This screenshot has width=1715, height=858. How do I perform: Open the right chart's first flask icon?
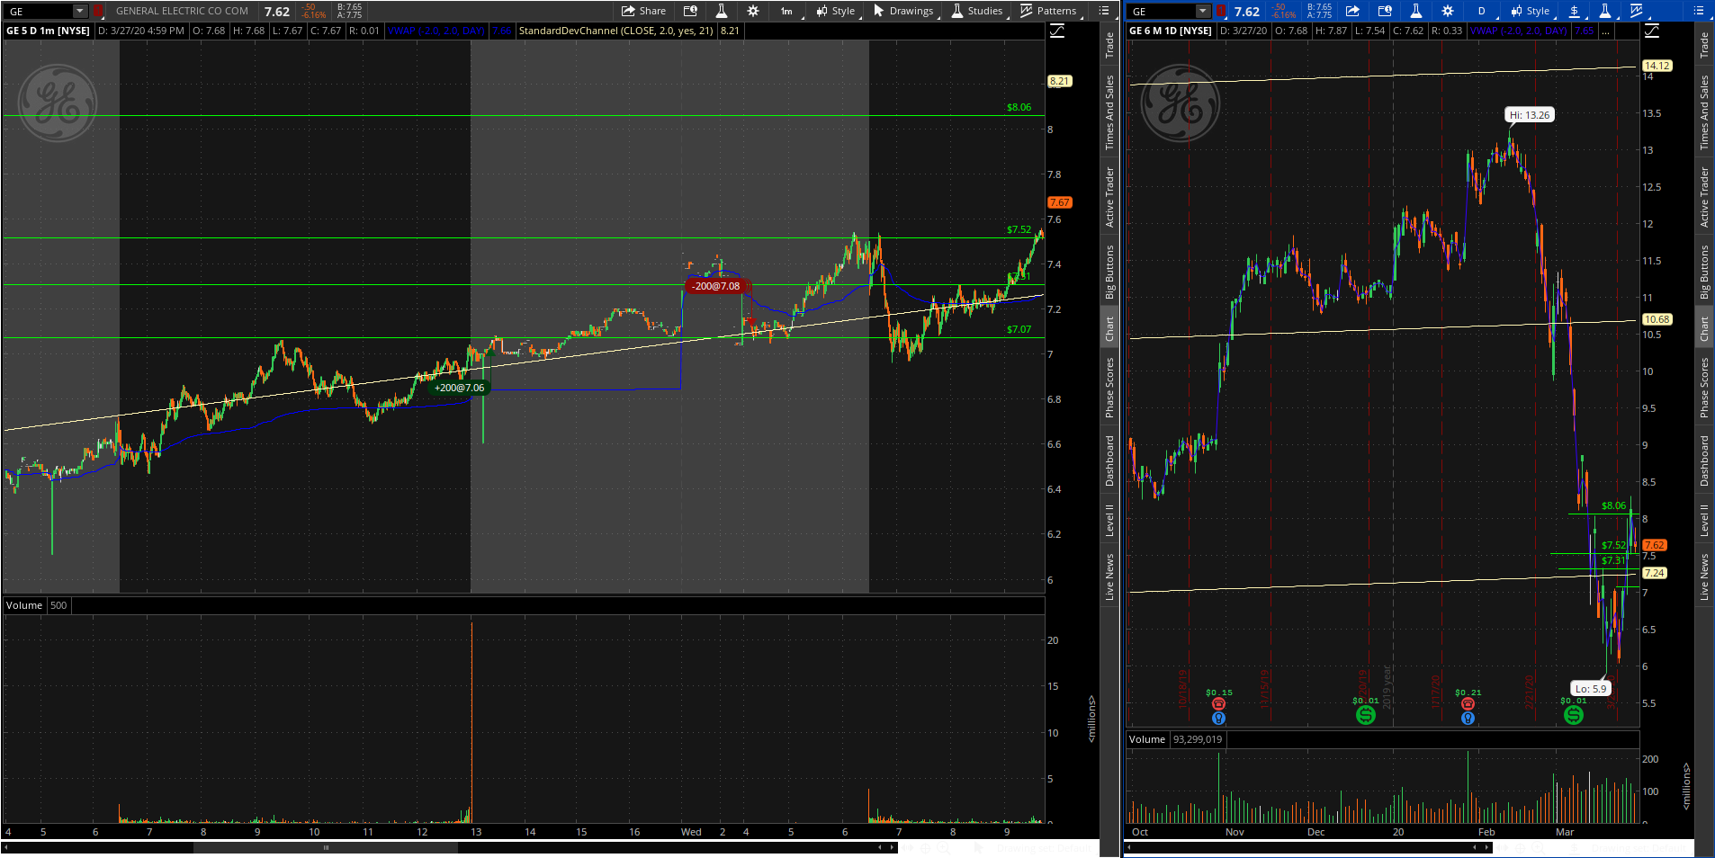[1416, 11]
